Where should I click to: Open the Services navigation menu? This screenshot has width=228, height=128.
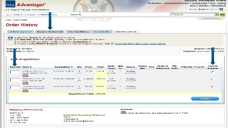click(32, 15)
